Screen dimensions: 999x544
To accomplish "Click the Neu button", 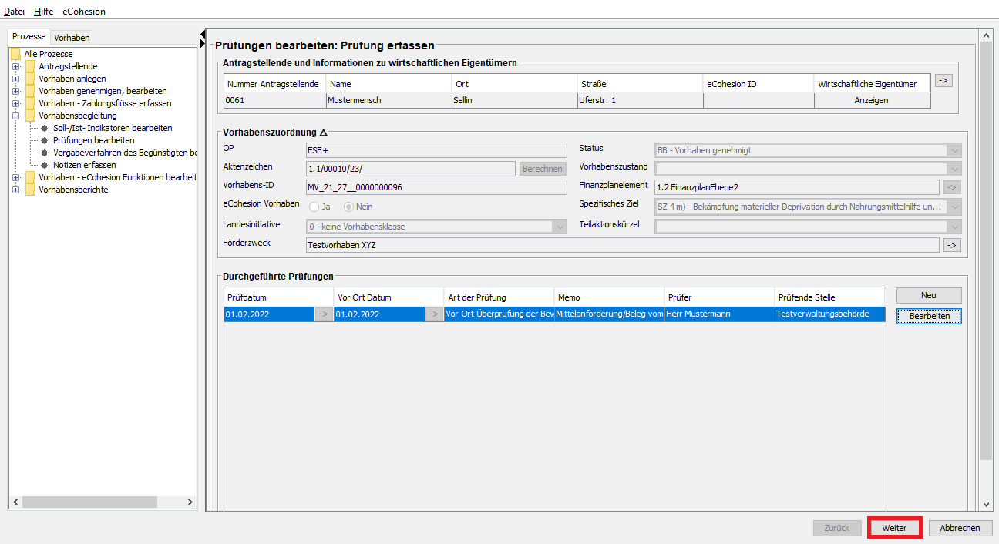I will coord(929,295).
